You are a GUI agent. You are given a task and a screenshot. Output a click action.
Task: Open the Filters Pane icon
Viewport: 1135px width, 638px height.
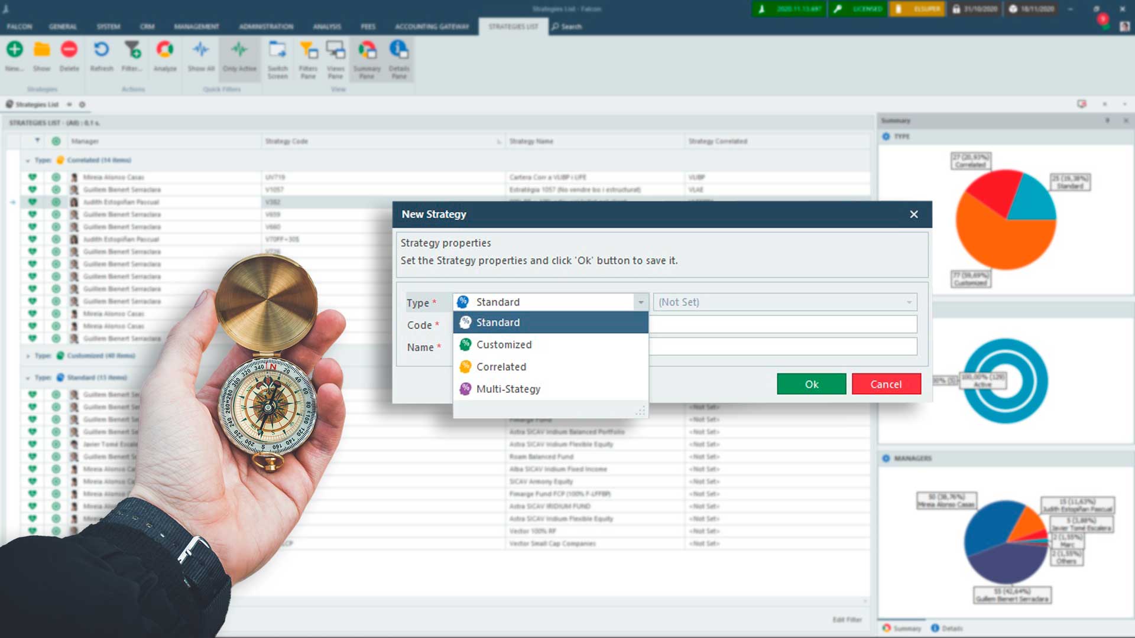coord(308,50)
